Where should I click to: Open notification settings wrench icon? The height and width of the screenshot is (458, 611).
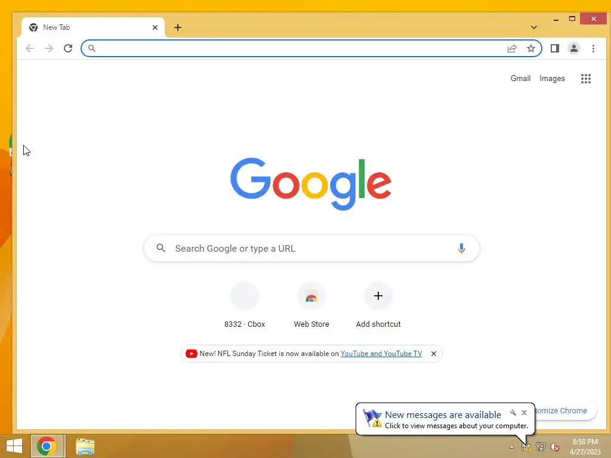(x=513, y=413)
